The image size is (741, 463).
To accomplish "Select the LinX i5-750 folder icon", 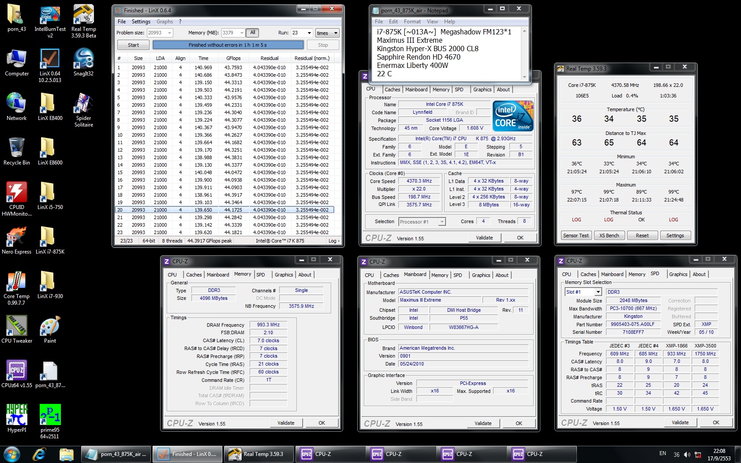I will pyautogui.click(x=50, y=196).
